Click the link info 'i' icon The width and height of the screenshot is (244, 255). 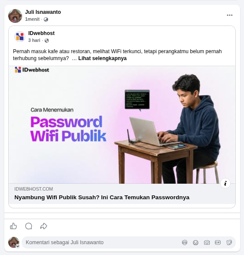225,183
